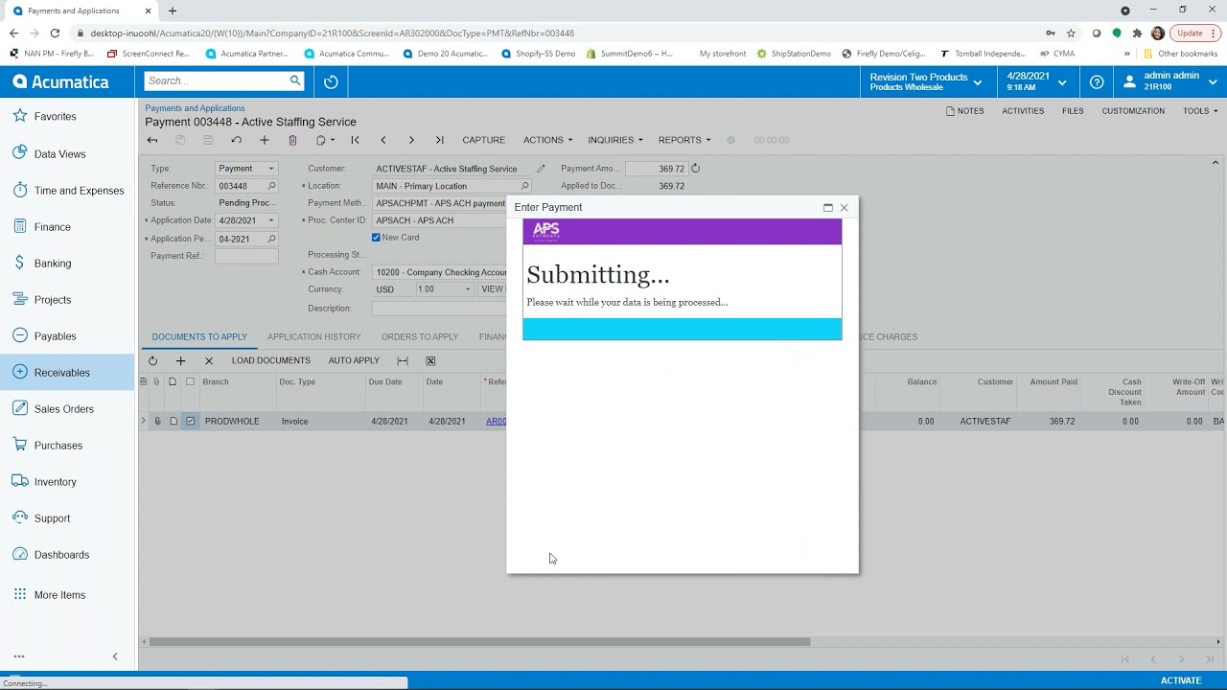The height and width of the screenshot is (690, 1227).
Task: Click Auto Apply
Action: pyautogui.click(x=354, y=360)
